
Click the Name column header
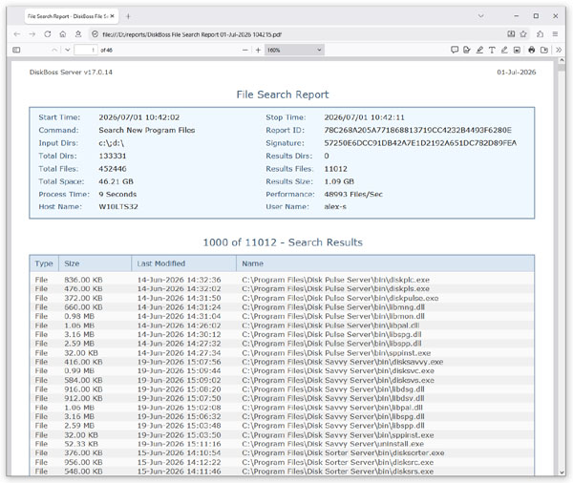click(386, 263)
